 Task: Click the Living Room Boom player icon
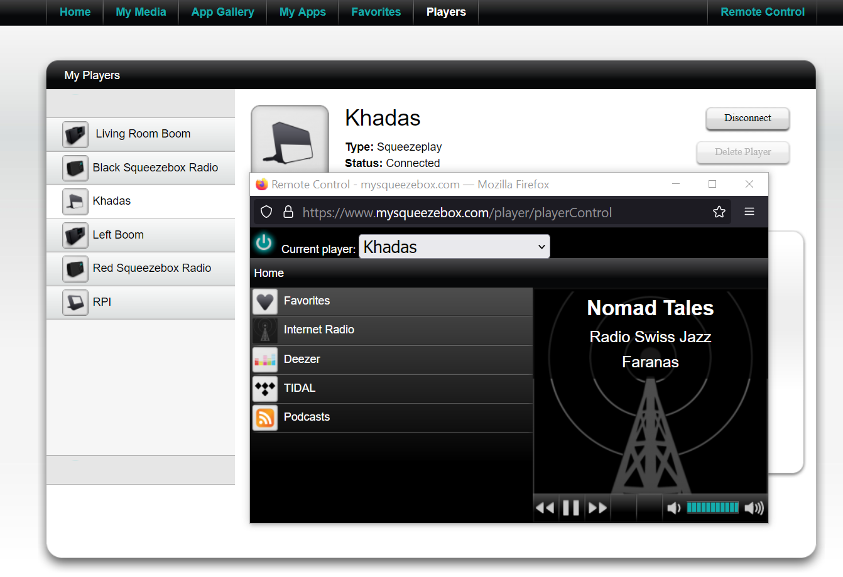tap(75, 134)
